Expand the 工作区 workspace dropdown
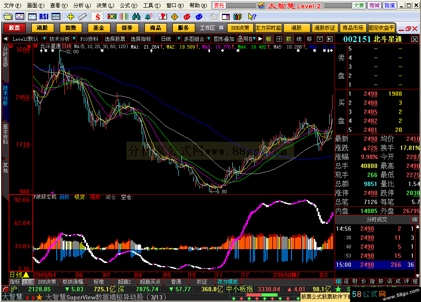This screenshot has width=421, height=302. (221, 27)
